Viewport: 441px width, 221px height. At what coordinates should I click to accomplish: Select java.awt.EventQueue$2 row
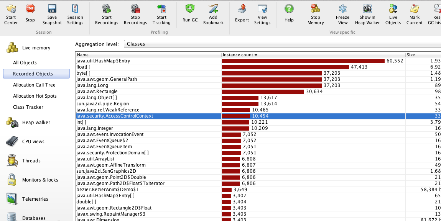point(258,141)
